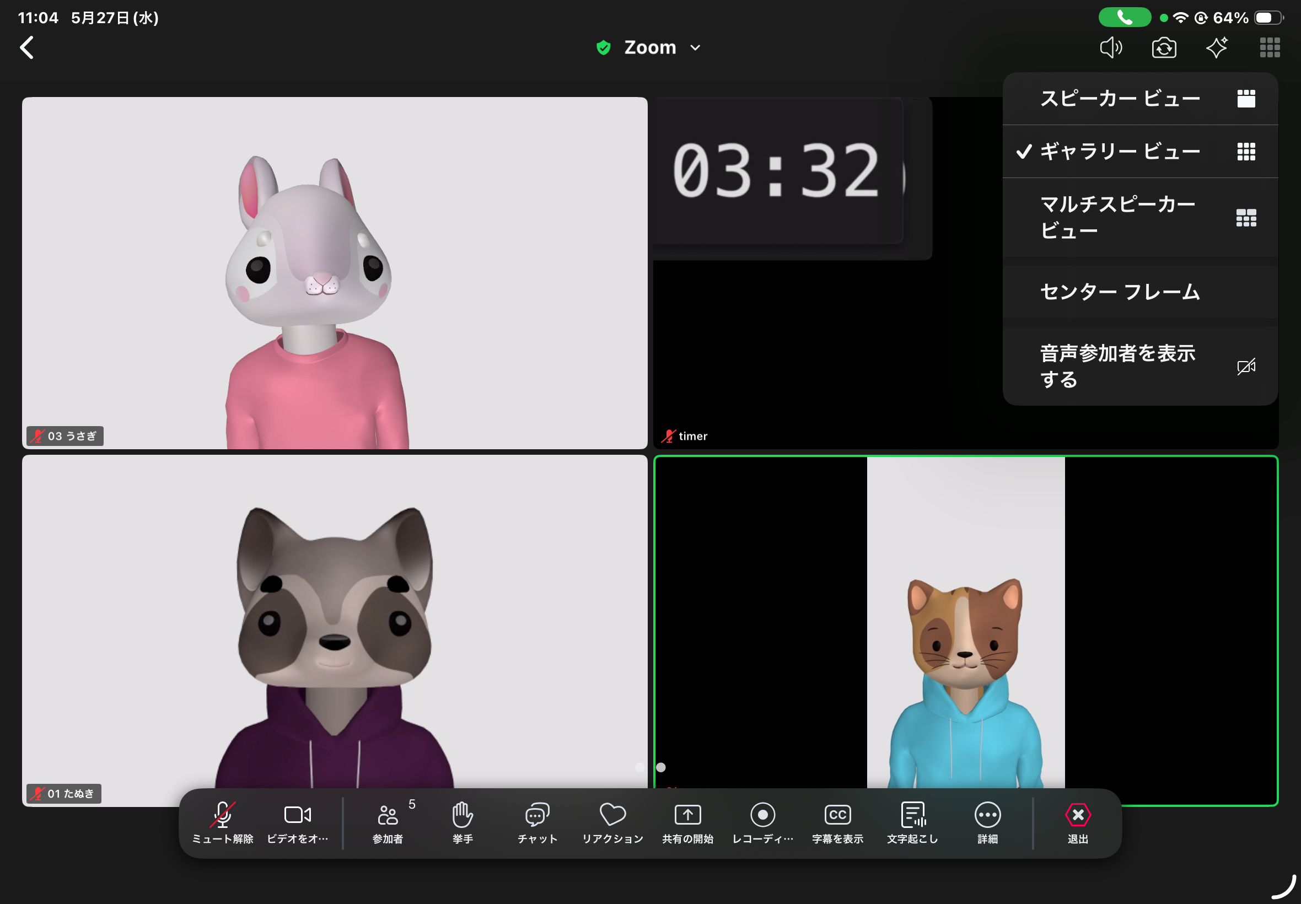
Task: Toggle the speaker audio output icon
Action: point(1111,47)
